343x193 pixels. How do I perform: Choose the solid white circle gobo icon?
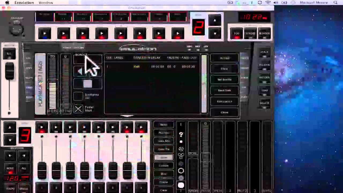point(181,185)
